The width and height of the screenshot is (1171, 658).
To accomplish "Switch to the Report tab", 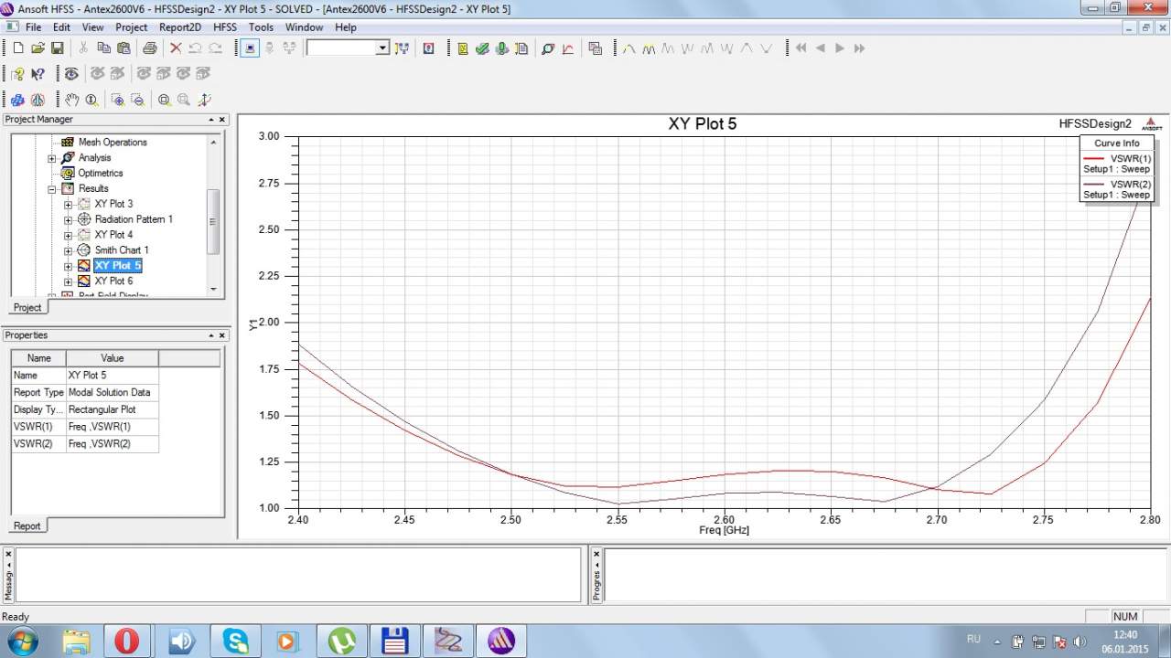I will (27, 525).
